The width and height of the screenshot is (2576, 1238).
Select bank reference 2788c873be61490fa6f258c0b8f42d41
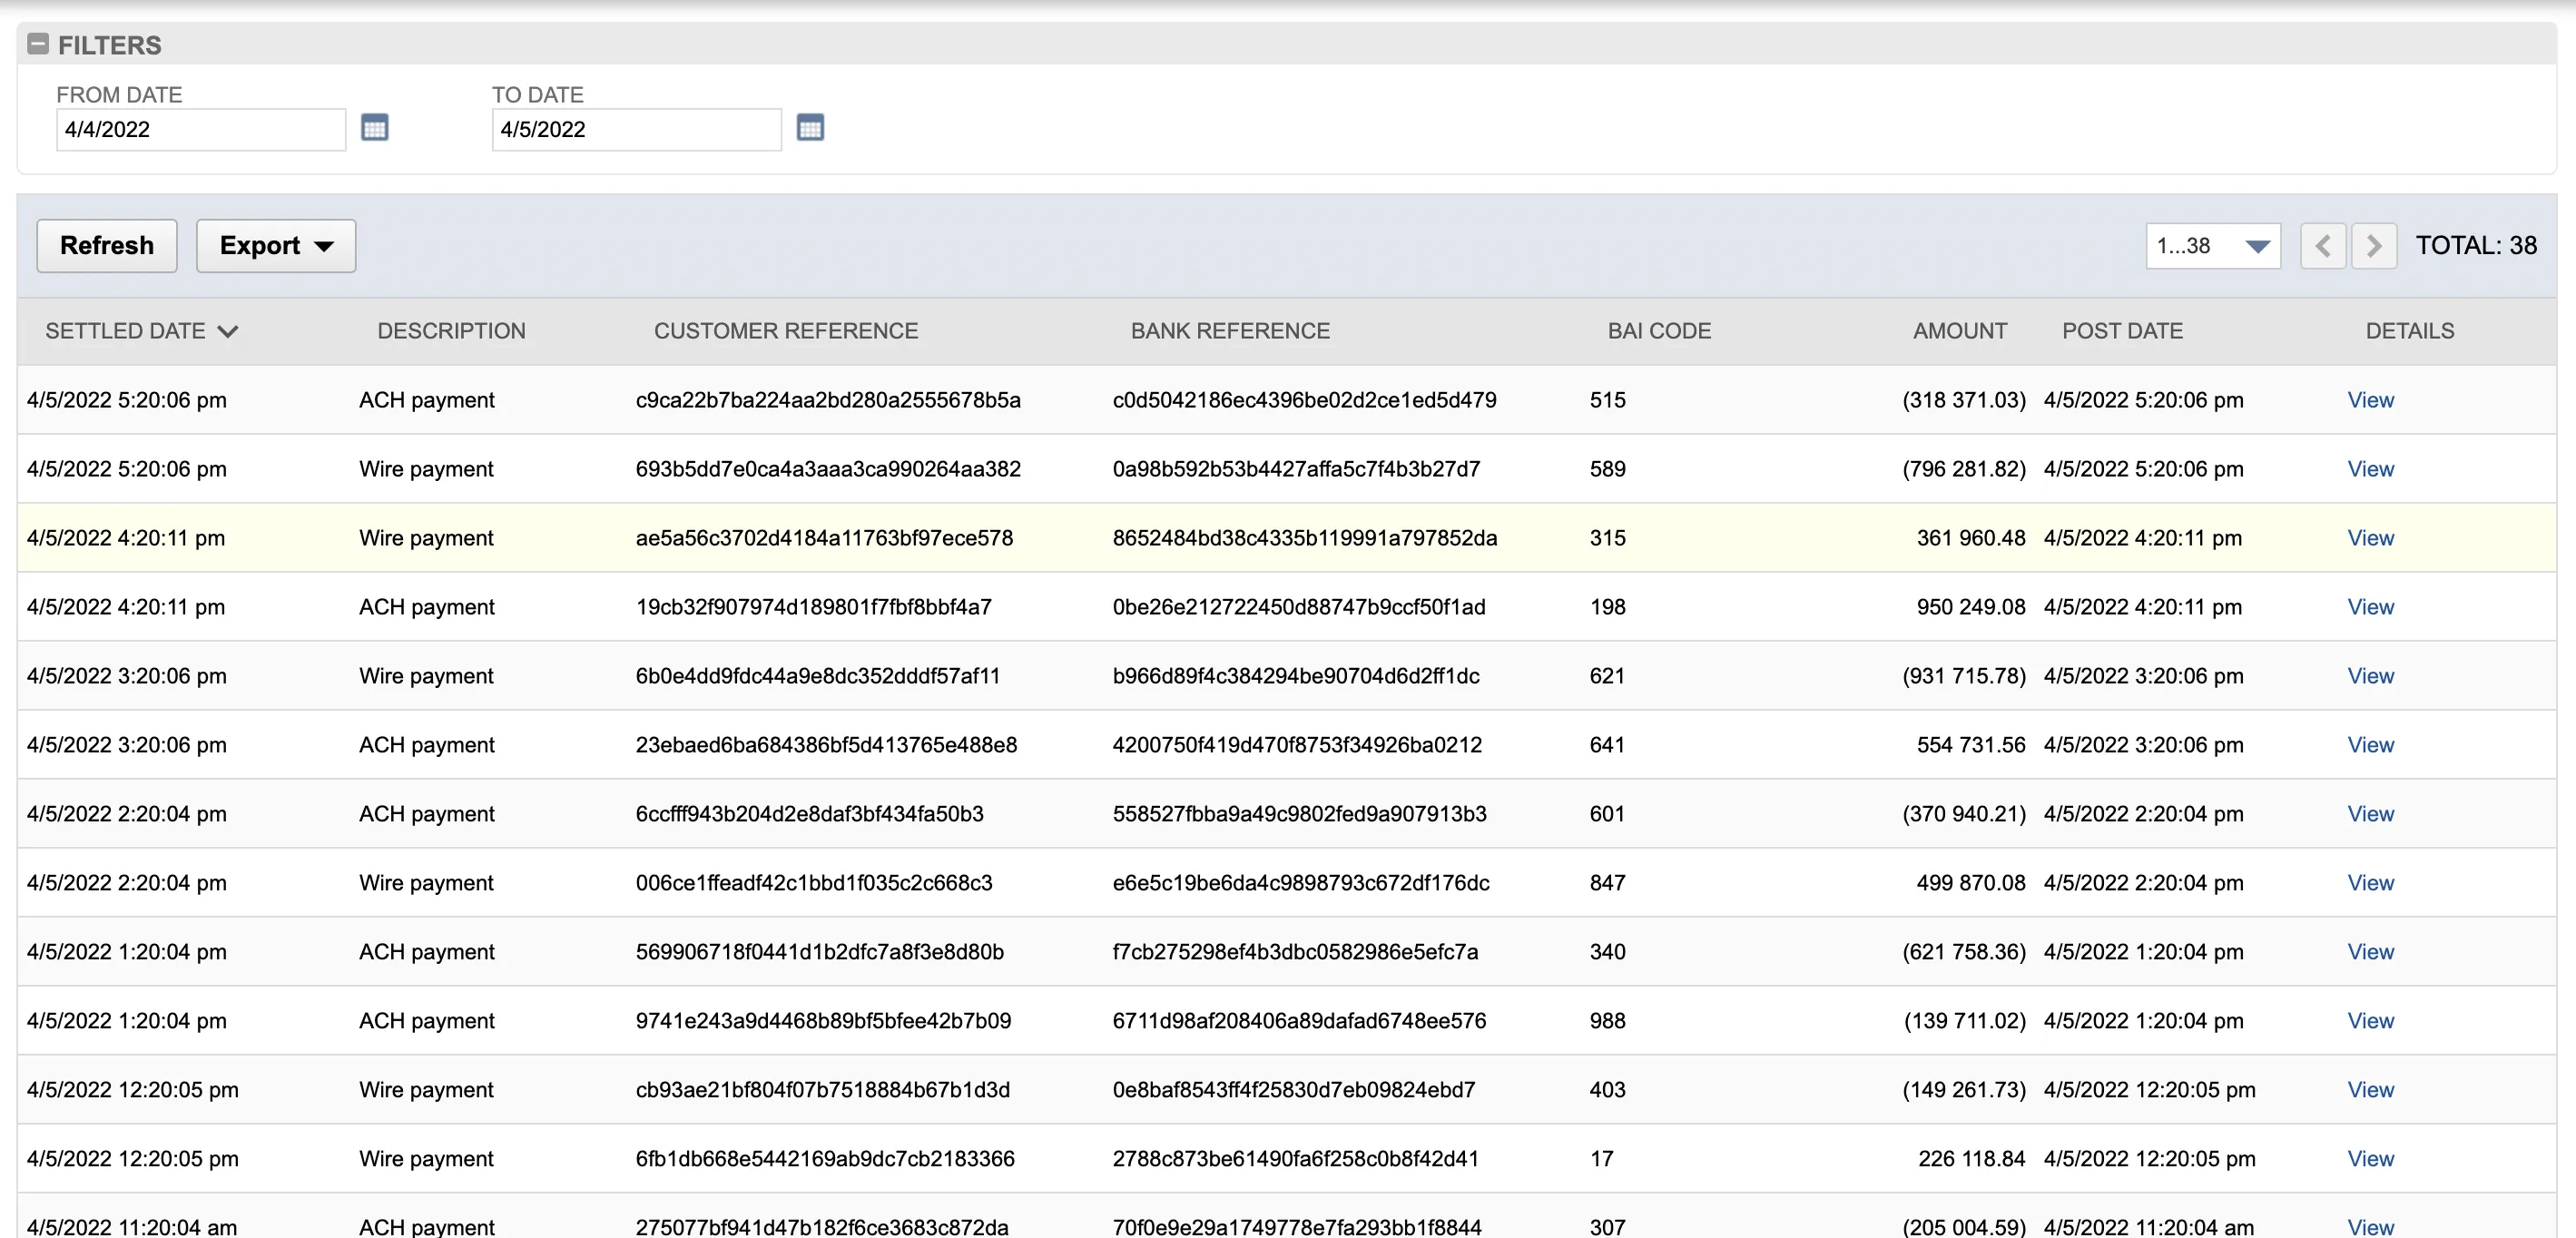pos(1295,1159)
